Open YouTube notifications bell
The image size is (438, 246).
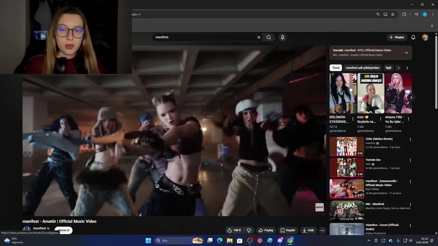pos(413,37)
